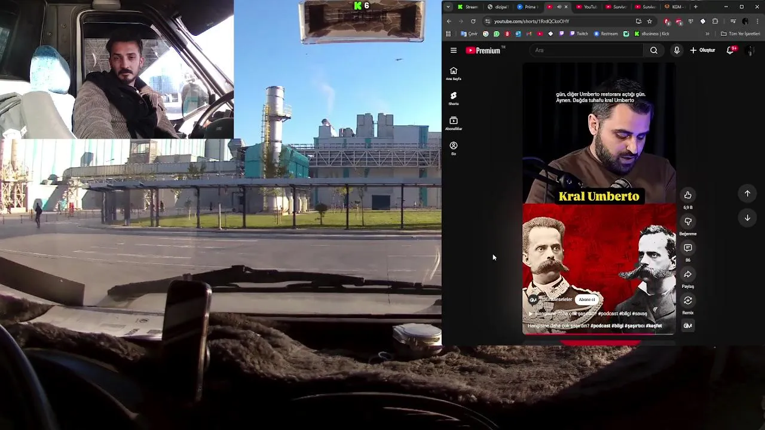Start voice search with microphone icon
Screen dimensions: 765x430
[677, 50]
